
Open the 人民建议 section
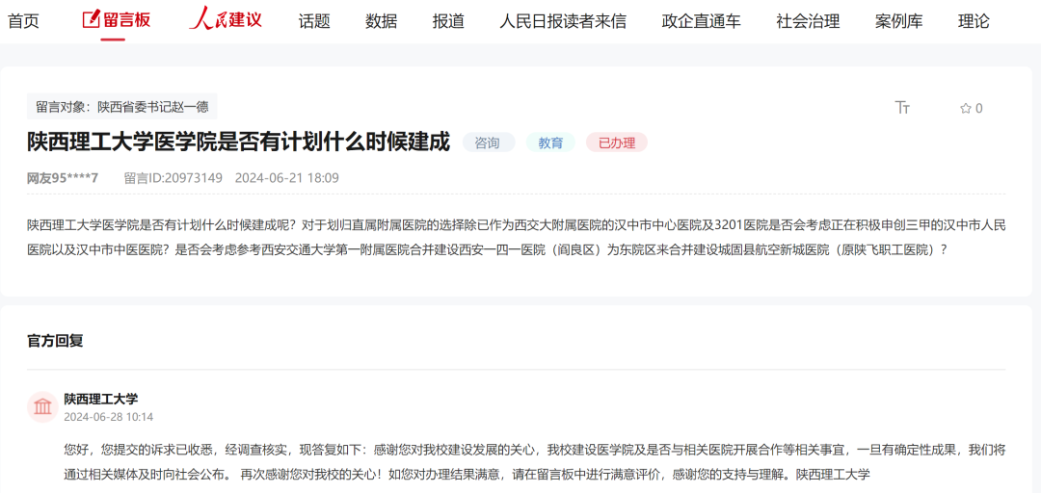pos(226,19)
